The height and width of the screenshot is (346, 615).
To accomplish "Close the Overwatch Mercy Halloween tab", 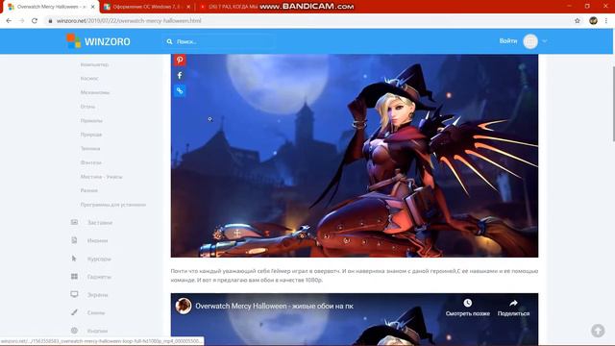I will tap(93, 7).
